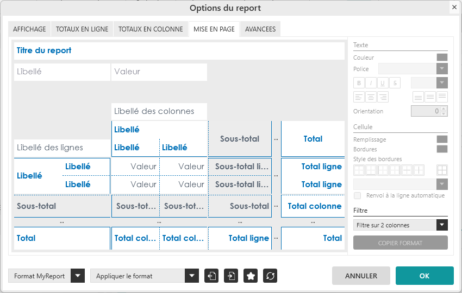Enable Renvoi à la ligne automatique
Image resolution: width=462 pixels, height=293 pixels.
coord(357,195)
